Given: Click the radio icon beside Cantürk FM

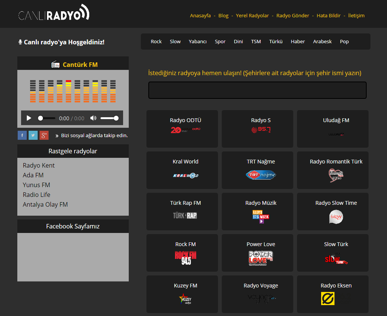Looking at the screenshot, I should click(x=55, y=65).
